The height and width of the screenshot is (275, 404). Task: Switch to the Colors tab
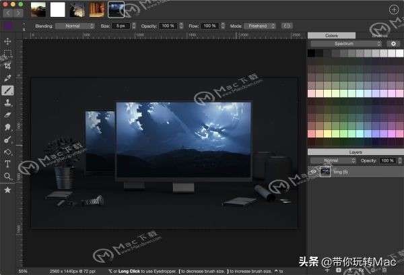[x=331, y=36]
